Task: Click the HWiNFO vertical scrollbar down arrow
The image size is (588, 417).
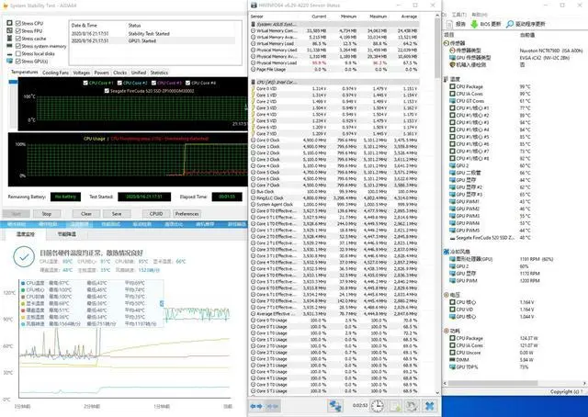Action: click(437, 392)
